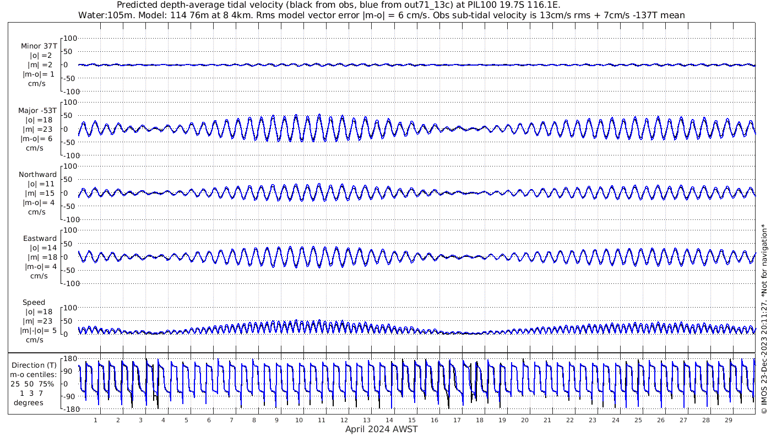Click date tick '1' on the x-axis
This screenshot has width=771, height=441.
[96, 420]
